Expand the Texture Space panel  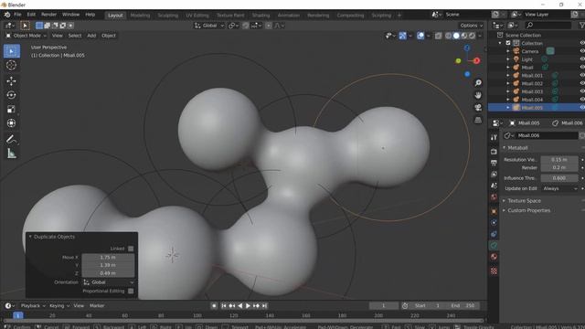pyautogui.click(x=504, y=201)
